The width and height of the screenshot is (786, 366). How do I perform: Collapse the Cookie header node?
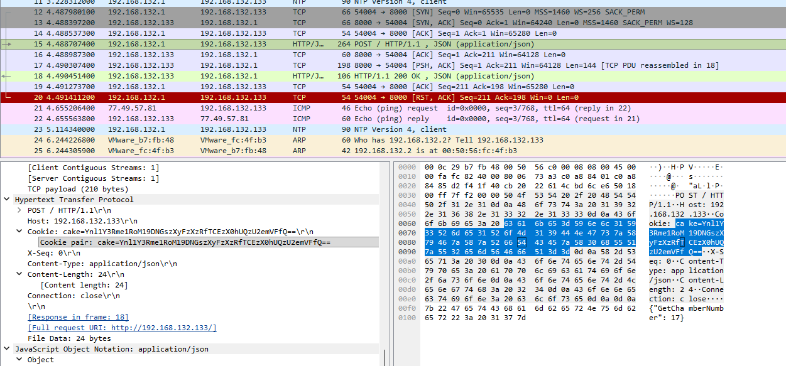[20, 232]
